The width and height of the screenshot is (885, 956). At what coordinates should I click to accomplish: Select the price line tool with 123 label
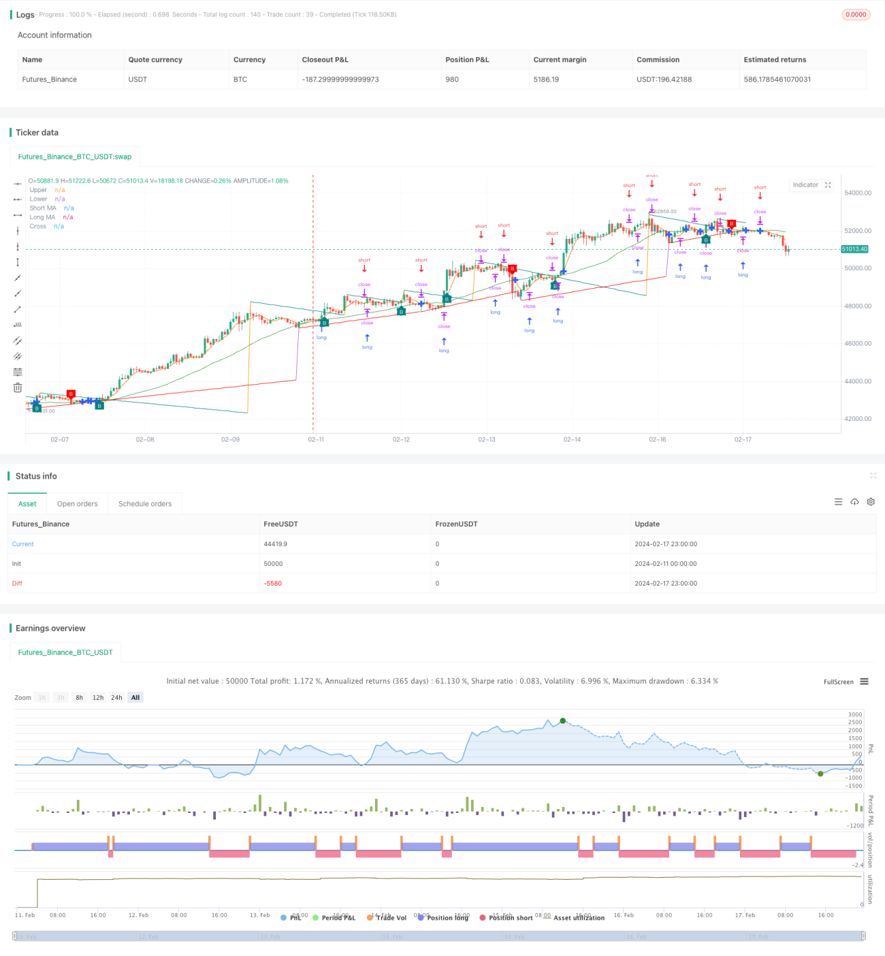point(18,324)
